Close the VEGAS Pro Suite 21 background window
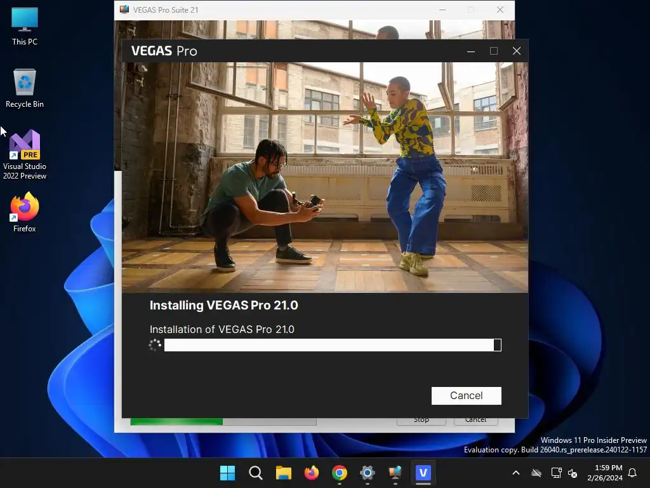The height and width of the screenshot is (488, 650). pyautogui.click(x=500, y=10)
